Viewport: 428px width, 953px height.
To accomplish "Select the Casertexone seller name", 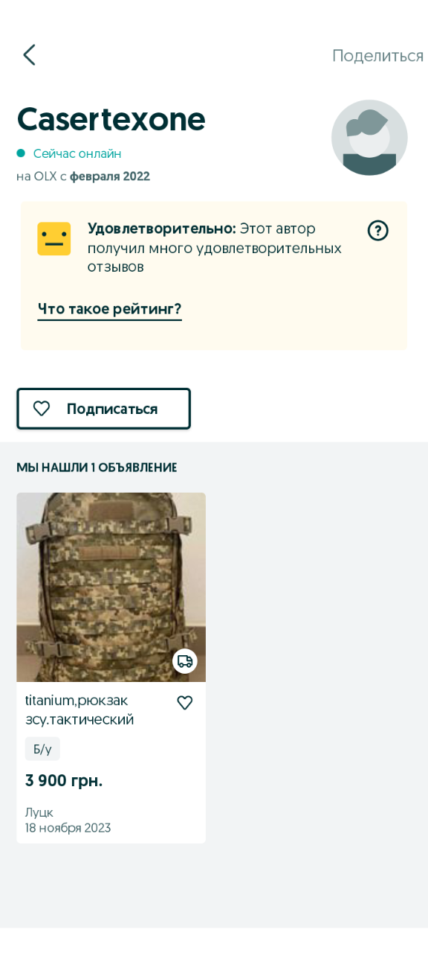I will (111, 119).
